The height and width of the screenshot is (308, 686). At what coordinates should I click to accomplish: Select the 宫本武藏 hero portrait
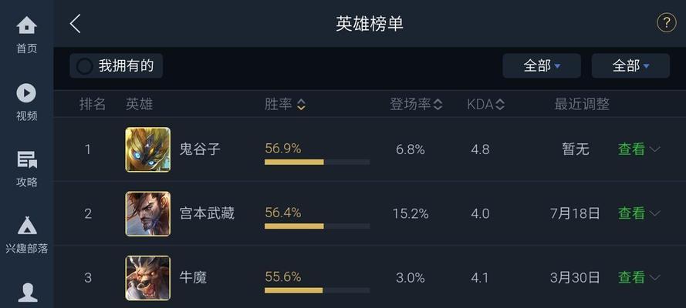148,214
